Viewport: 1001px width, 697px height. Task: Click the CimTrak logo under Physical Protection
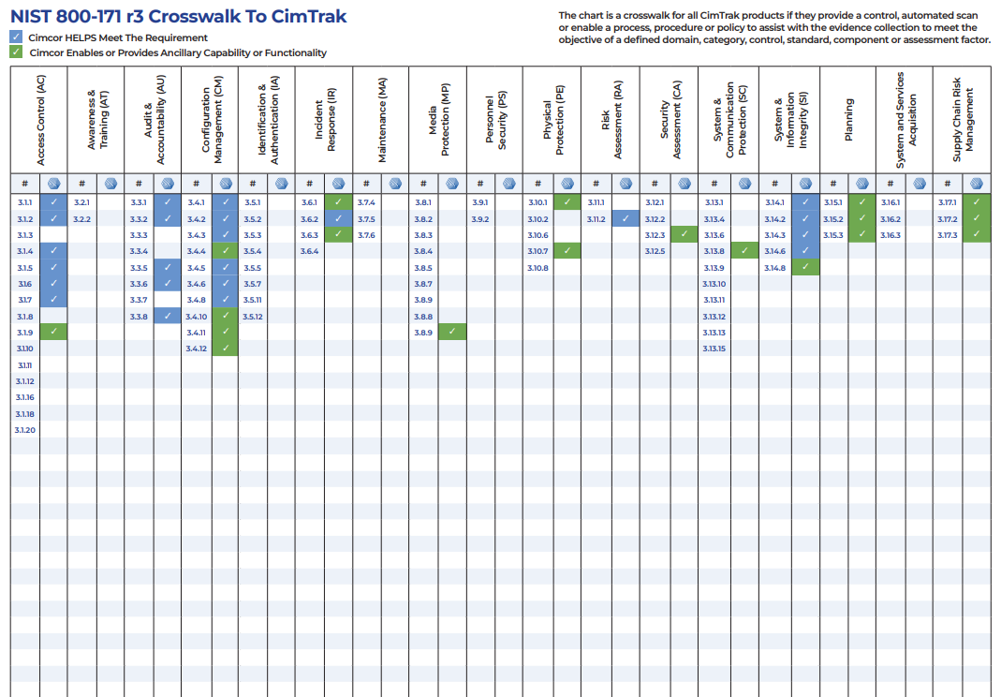(x=567, y=184)
